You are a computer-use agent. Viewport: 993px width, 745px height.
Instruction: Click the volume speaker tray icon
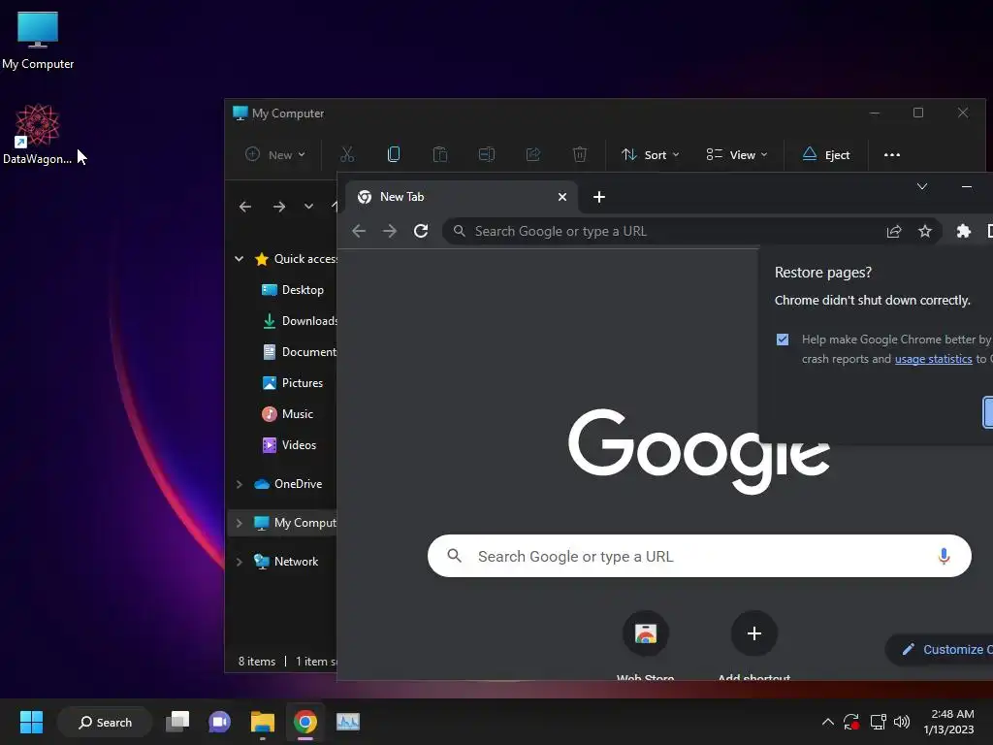tap(902, 722)
